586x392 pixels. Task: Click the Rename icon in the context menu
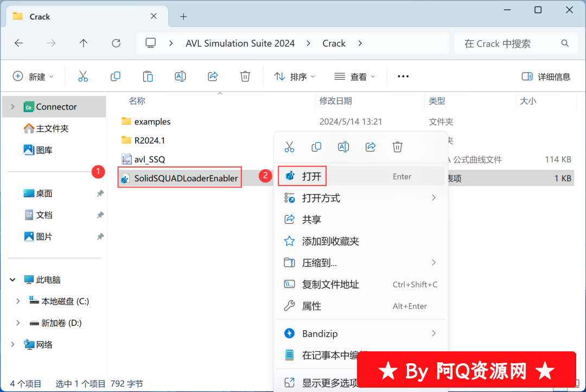point(343,147)
